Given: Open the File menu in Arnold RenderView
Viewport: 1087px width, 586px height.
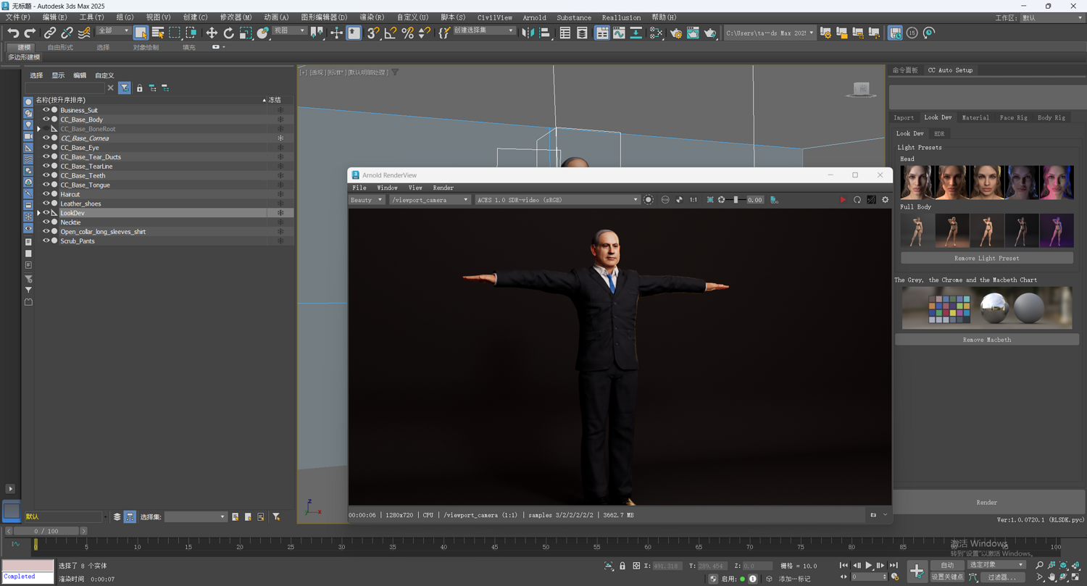Looking at the screenshot, I should (359, 188).
